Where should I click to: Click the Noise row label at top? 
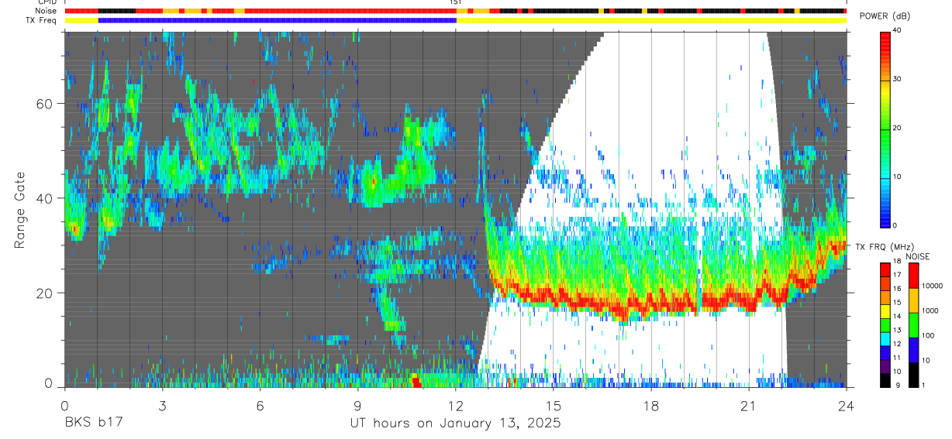pos(46,11)
